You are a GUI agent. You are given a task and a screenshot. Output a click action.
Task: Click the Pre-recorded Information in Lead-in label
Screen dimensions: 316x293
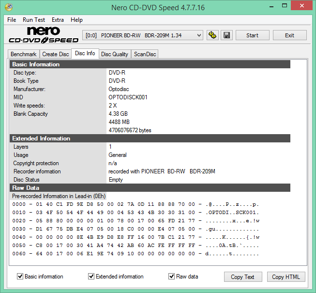[59, 196]
